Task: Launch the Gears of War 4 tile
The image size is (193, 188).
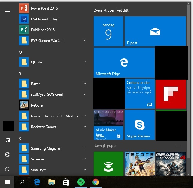Action: click(171, 164)
